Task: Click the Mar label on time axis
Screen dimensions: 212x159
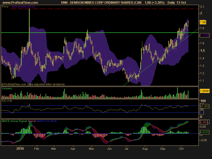Action: (54, 149)
